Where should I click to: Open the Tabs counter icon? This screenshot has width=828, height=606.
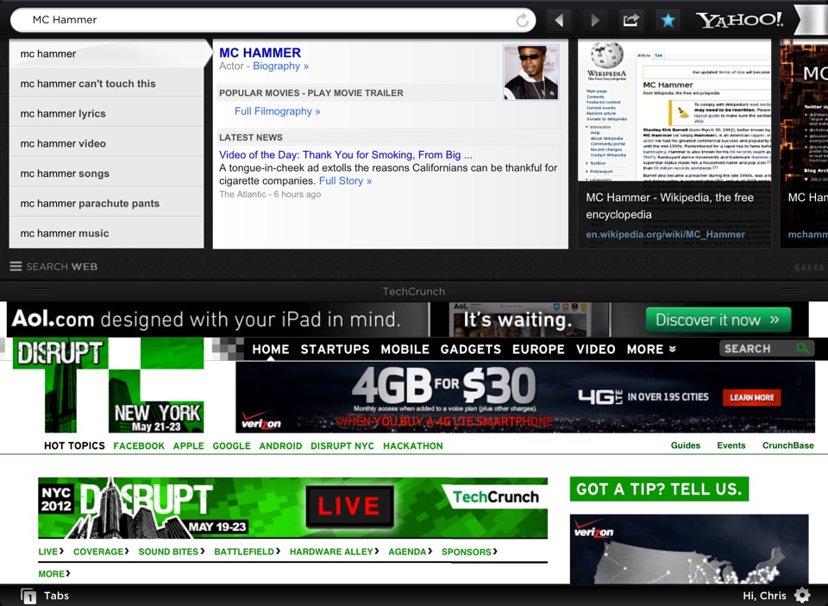click(28, 596)
